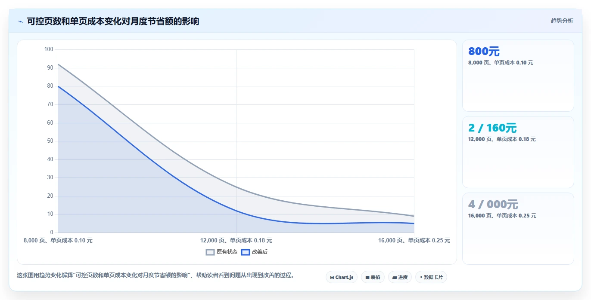591x300 pixels.
Task: Select the 4 / 000元 data card value
Action: [493, 205]
